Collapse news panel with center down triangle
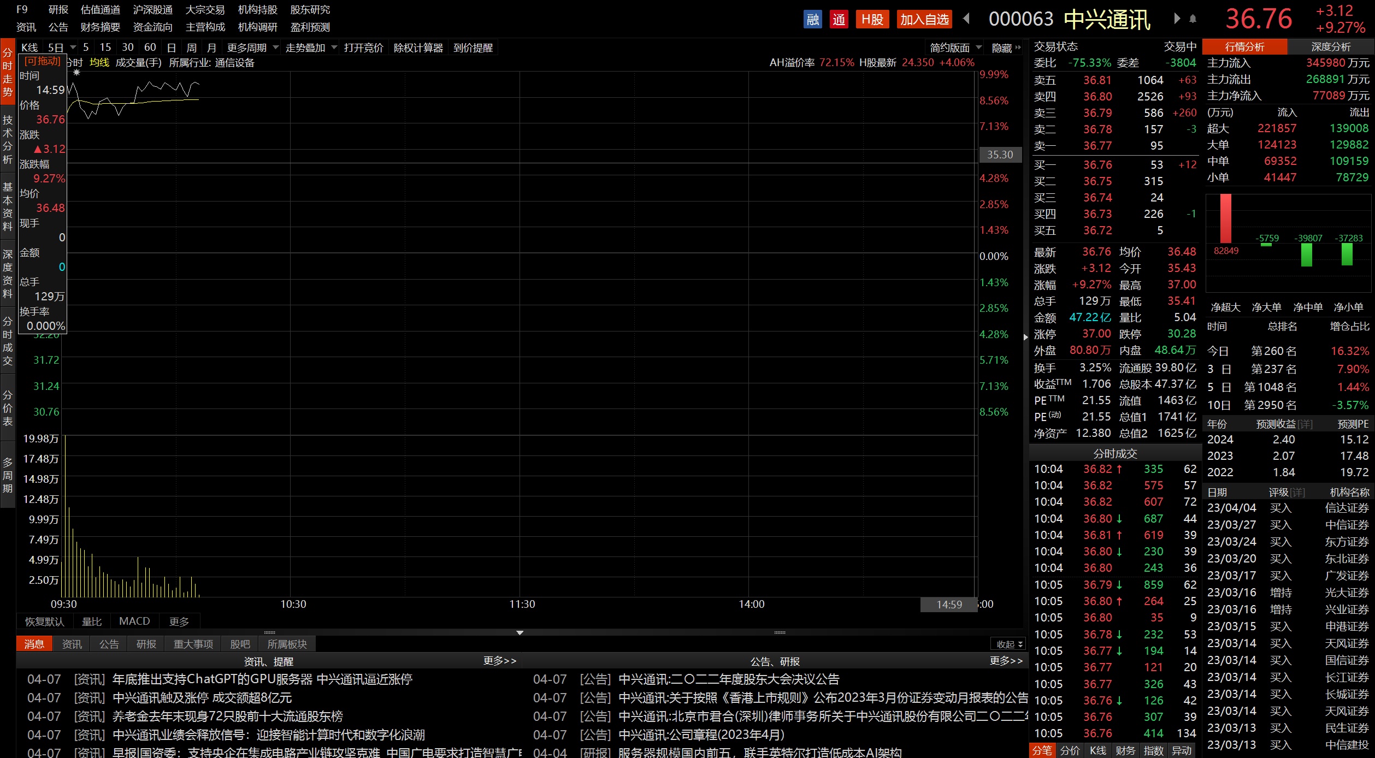The height and width of the screenshot is (758, 1375). pyautogui.click(x=520, y=633)
